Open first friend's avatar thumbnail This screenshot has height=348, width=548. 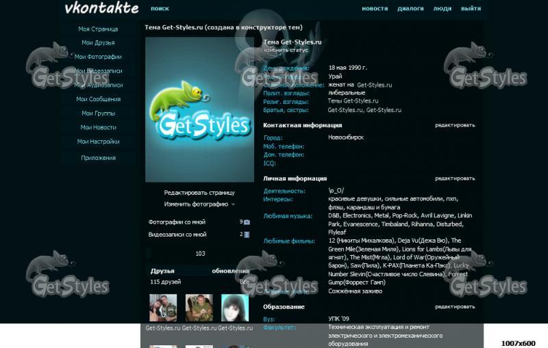tap(163, 308)
